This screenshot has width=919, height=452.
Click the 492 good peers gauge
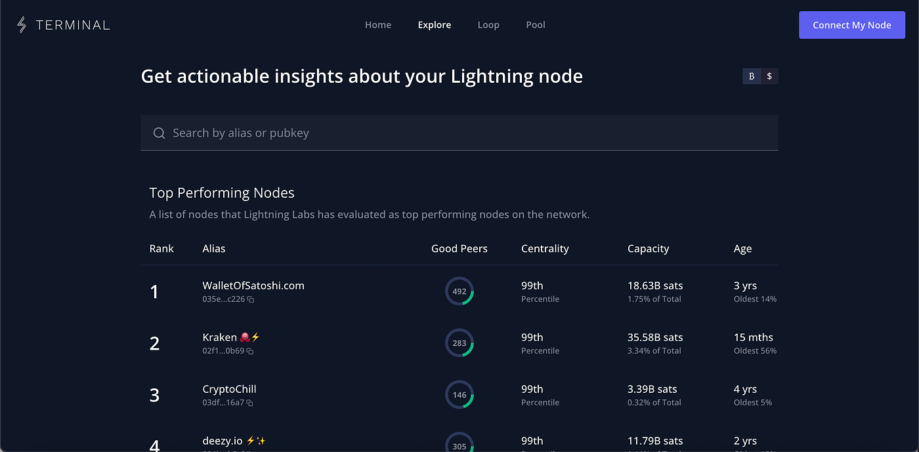[x=460, y=291]
